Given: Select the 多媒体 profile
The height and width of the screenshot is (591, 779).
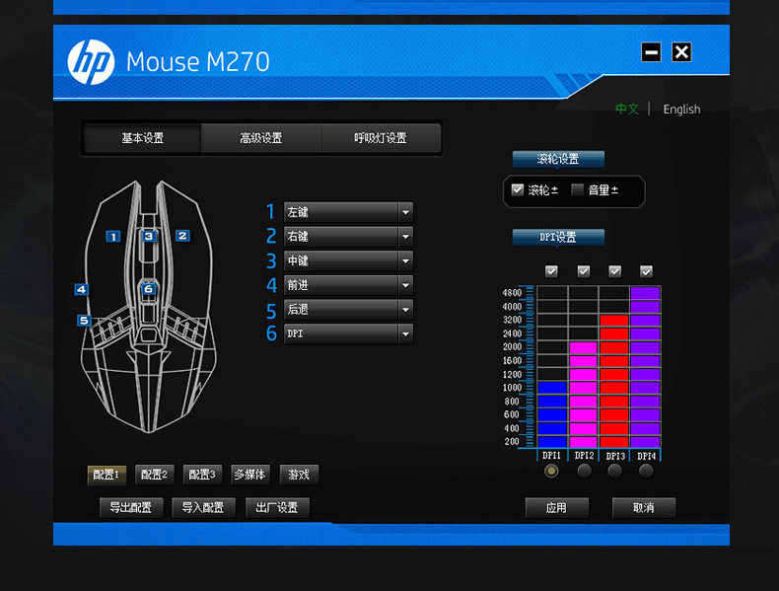Looking at the screenshot, I should (250, 475).
